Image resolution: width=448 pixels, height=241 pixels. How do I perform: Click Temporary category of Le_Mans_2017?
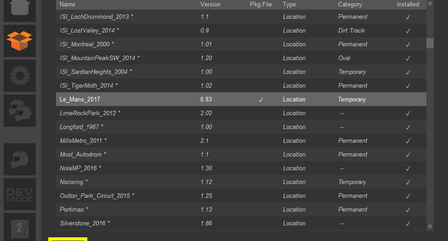[352, 99]
